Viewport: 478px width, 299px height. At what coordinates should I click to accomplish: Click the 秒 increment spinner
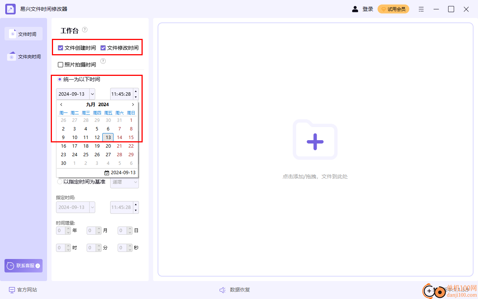click(x=130, y=246)
